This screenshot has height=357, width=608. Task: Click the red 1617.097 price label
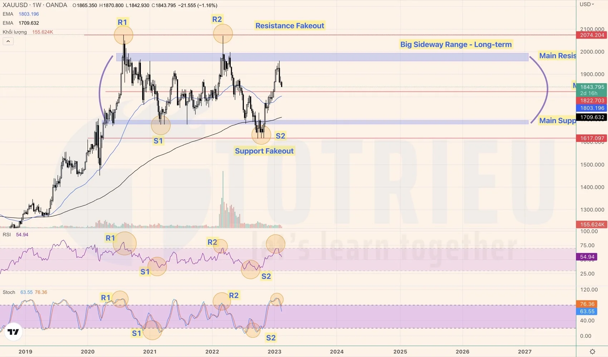[x=592, y=138]
